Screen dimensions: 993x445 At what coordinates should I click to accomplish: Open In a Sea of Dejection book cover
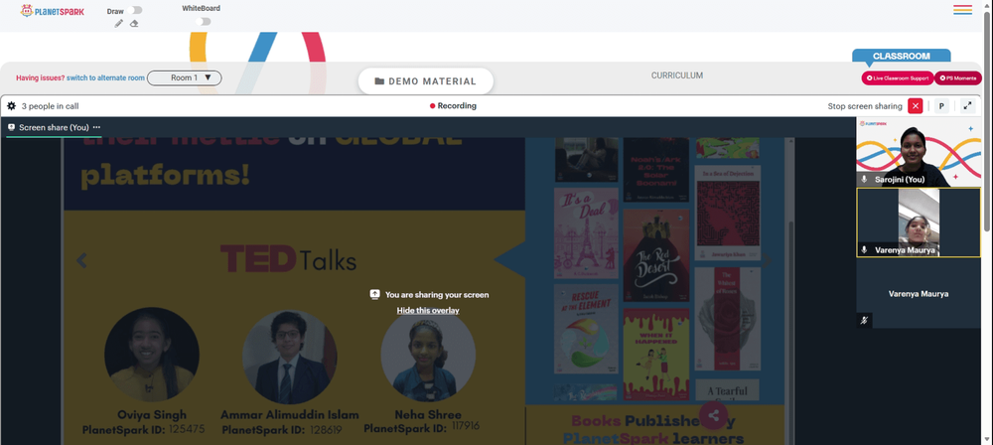(x=727, y=213)
